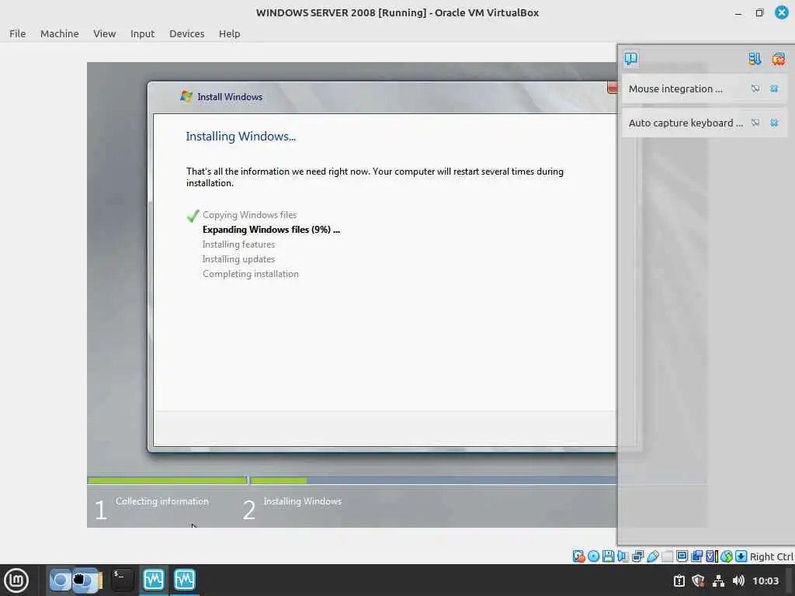795x596 pixels.
Task: Open the Devices menu
Action: [x=186, y=33]
